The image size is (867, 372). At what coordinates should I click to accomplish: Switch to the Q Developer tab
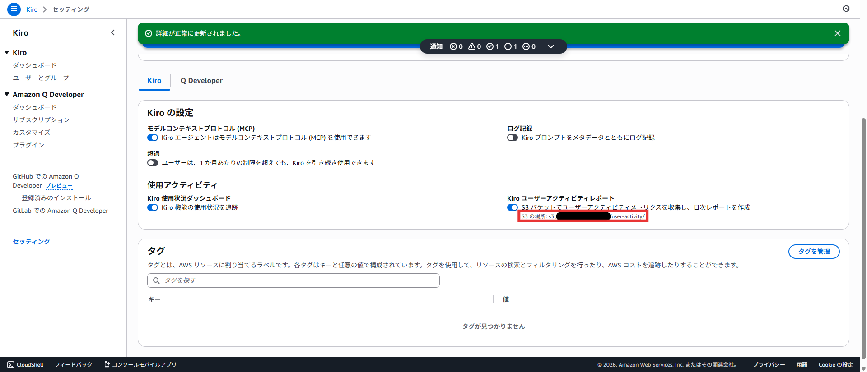tap(201, 80)
